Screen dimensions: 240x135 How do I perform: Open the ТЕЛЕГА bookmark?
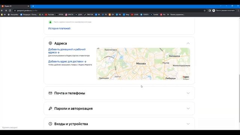144,15
